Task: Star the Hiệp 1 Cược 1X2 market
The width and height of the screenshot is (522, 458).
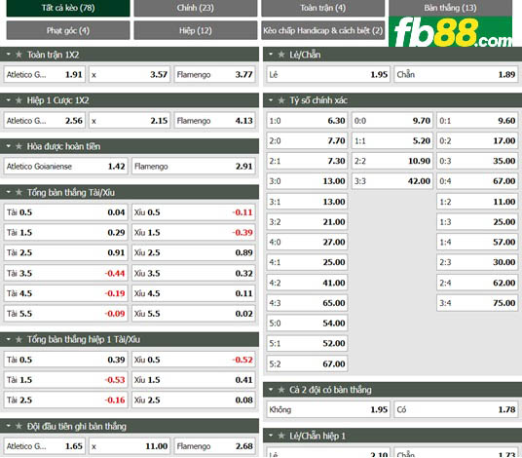Action: click(19, 100)
